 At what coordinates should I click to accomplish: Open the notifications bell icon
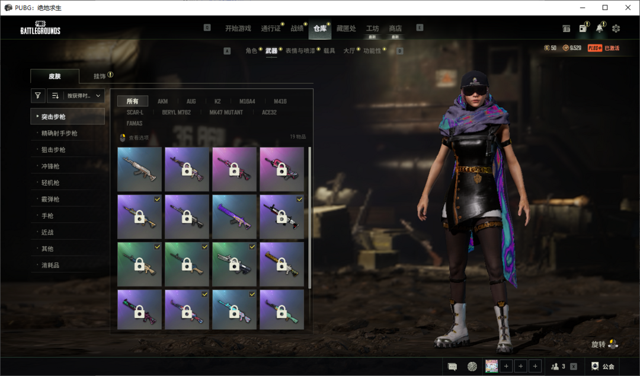point(599,28)
